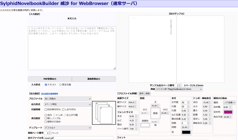Open the 出力設定の適用関係 link
This screenshot has width=238, height=140.
click(50, 94)
